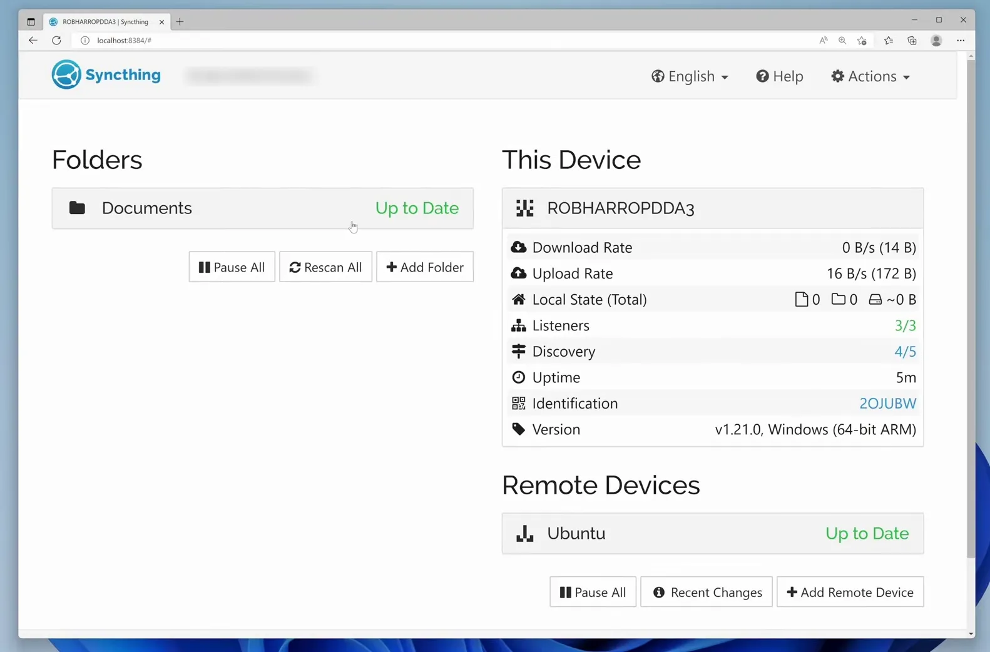Open the English language dropdown
This screenshot has width=990, height=652.
(x=690, y=76)
